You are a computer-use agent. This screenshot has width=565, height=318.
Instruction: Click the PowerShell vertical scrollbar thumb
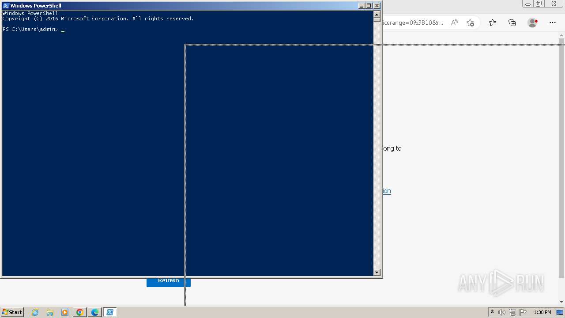377,19
